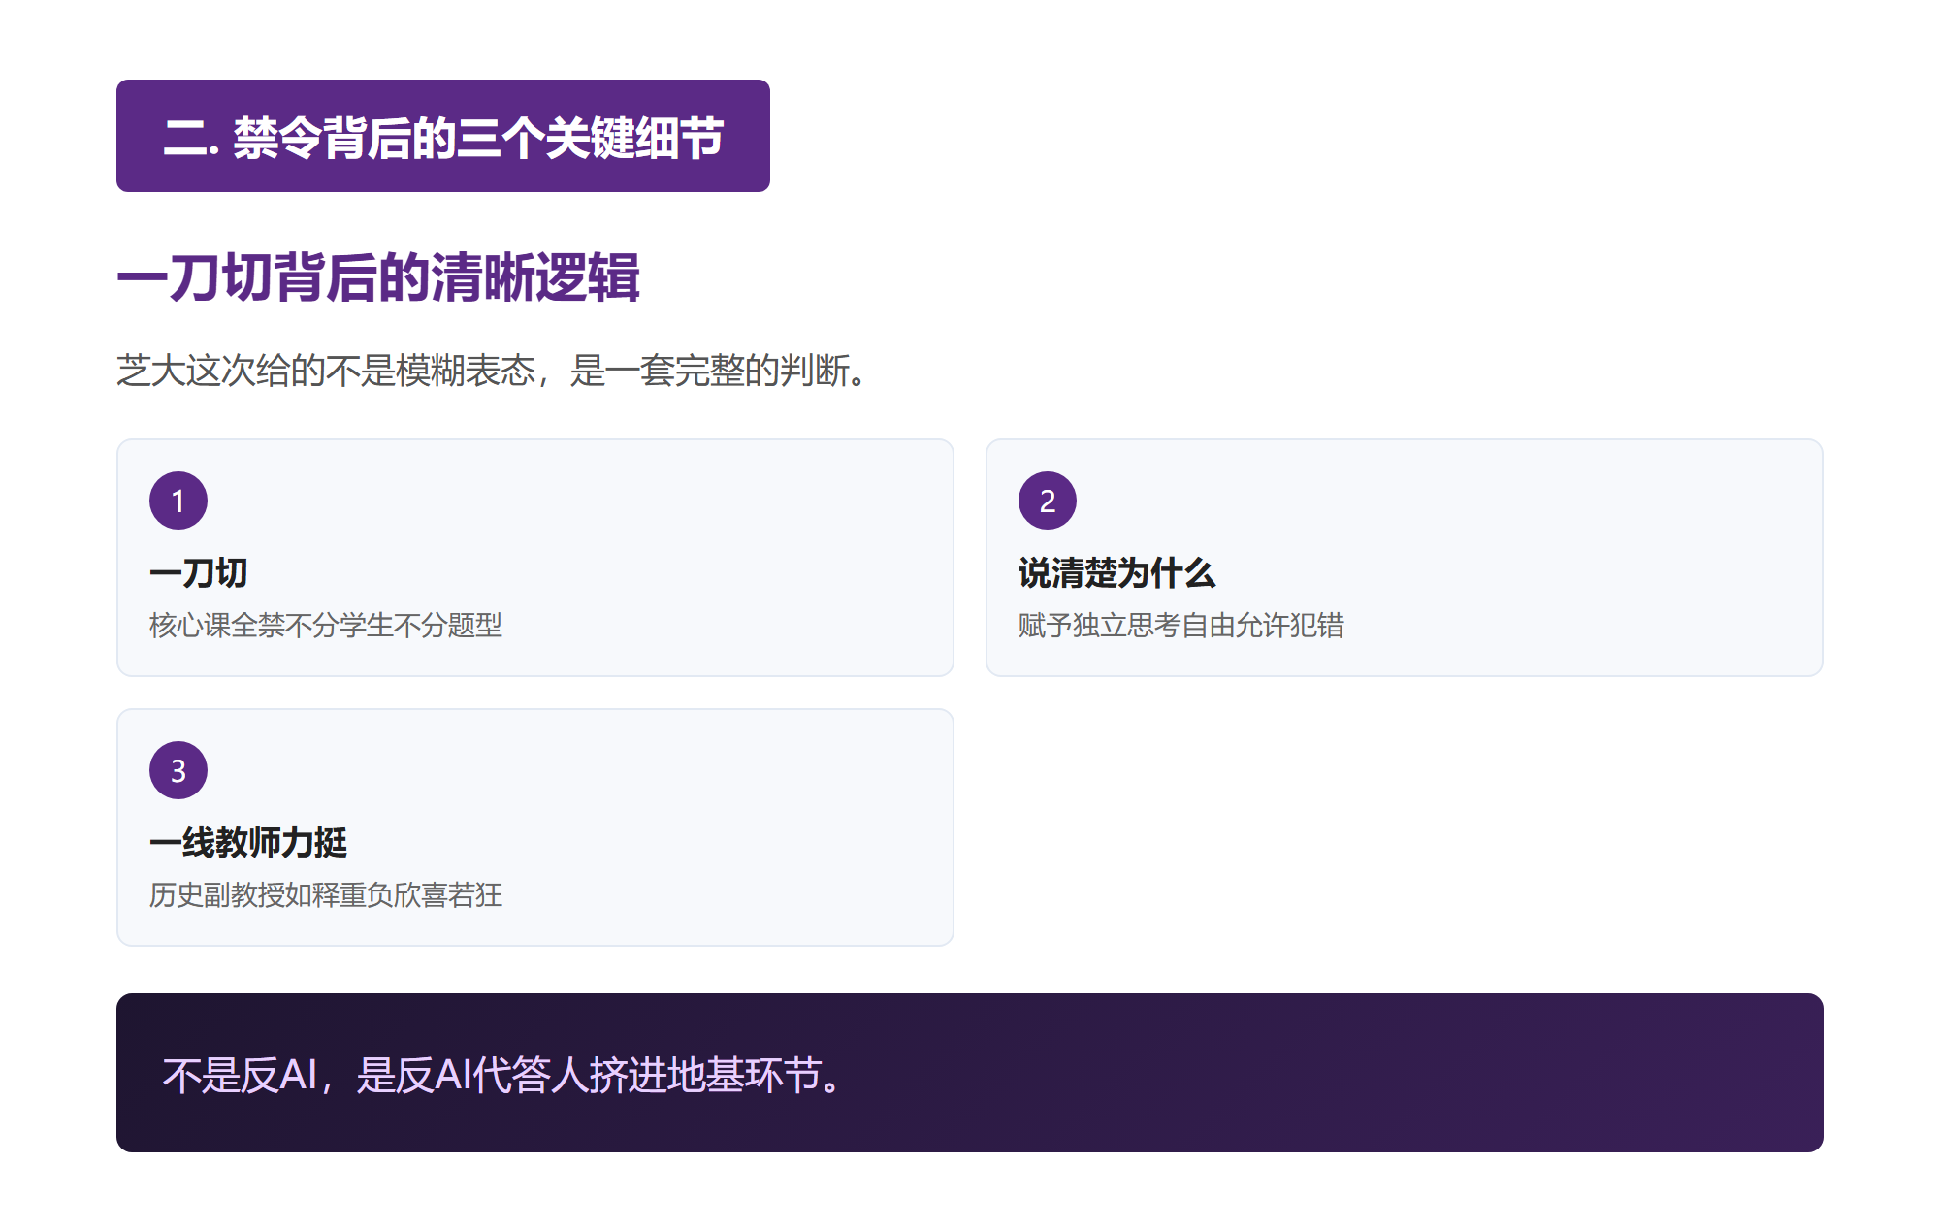1940x1230 pixels.
Task: Click the card title 一线教师力挺
Action: (248, 843)
